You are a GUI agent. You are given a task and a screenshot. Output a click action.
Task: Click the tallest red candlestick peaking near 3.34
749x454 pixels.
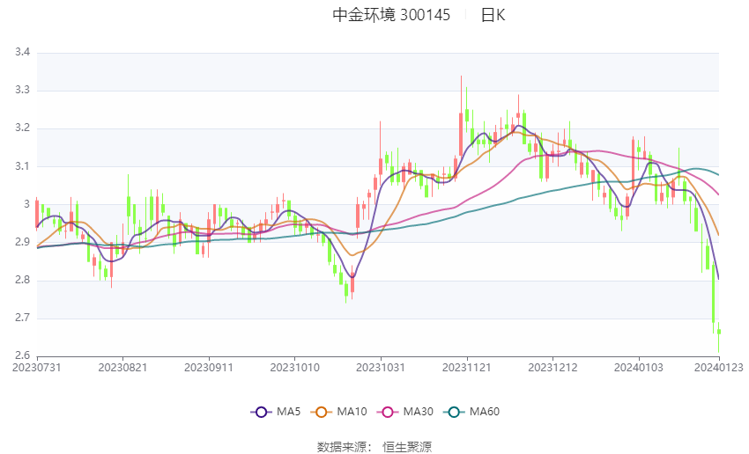click(461, 132)
